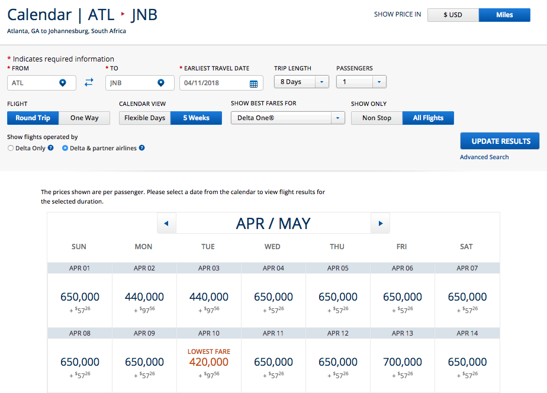547x393 pixels.
Task: Select APR 06 fare cell
Action: [x=402, y=300]
